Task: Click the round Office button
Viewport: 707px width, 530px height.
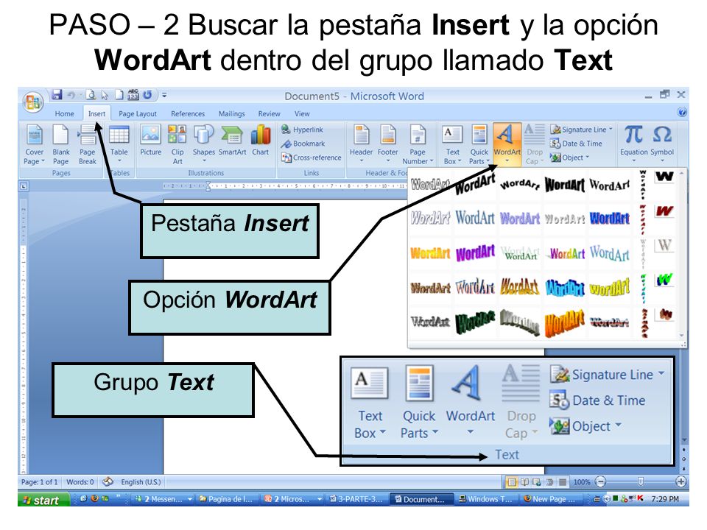Action: coord(33,102)
